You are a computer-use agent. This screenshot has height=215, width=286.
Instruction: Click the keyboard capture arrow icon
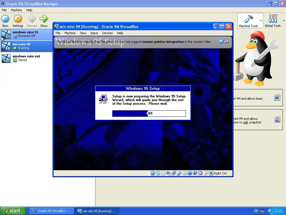[x=211, y=173]
